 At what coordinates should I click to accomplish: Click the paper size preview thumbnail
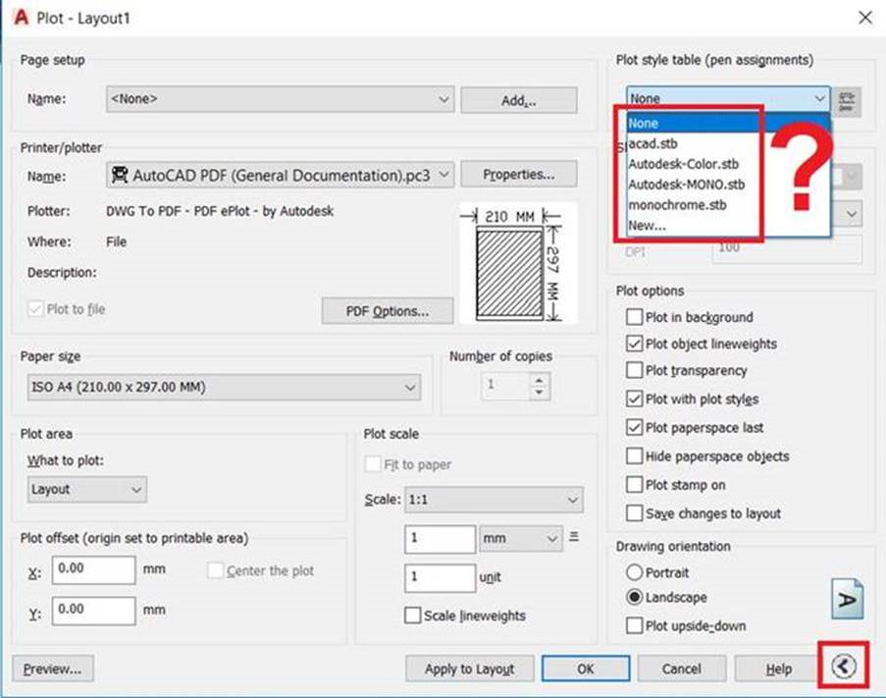(x=518, y=263)
